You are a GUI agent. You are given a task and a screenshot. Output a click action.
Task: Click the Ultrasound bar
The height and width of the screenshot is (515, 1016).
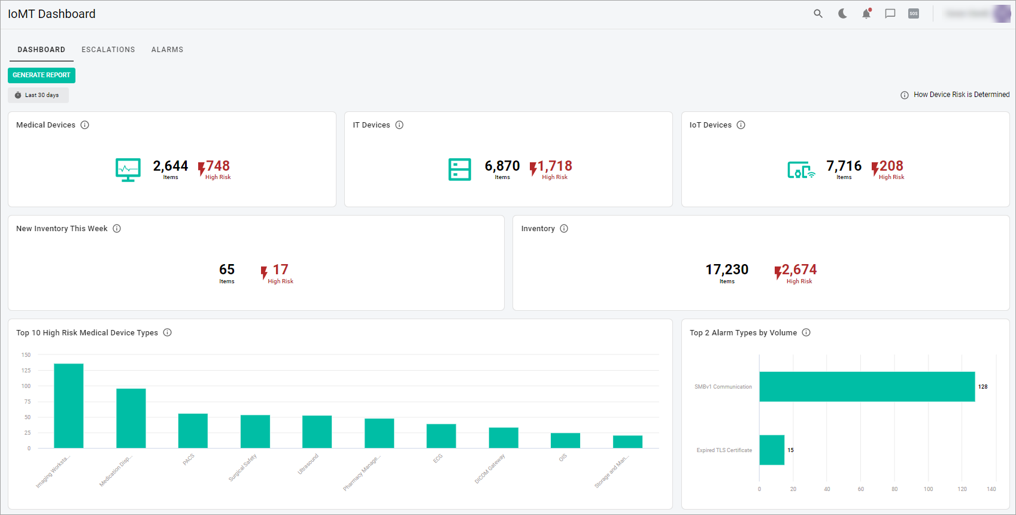point(317,432)
